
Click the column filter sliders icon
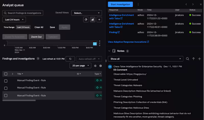pyautogui.click(x=95, y=66)
